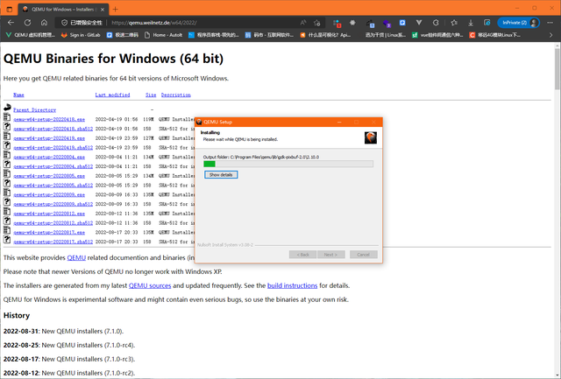561x379 pixels.
Task: Click the site security shield icon
Action: click(64, 23)
